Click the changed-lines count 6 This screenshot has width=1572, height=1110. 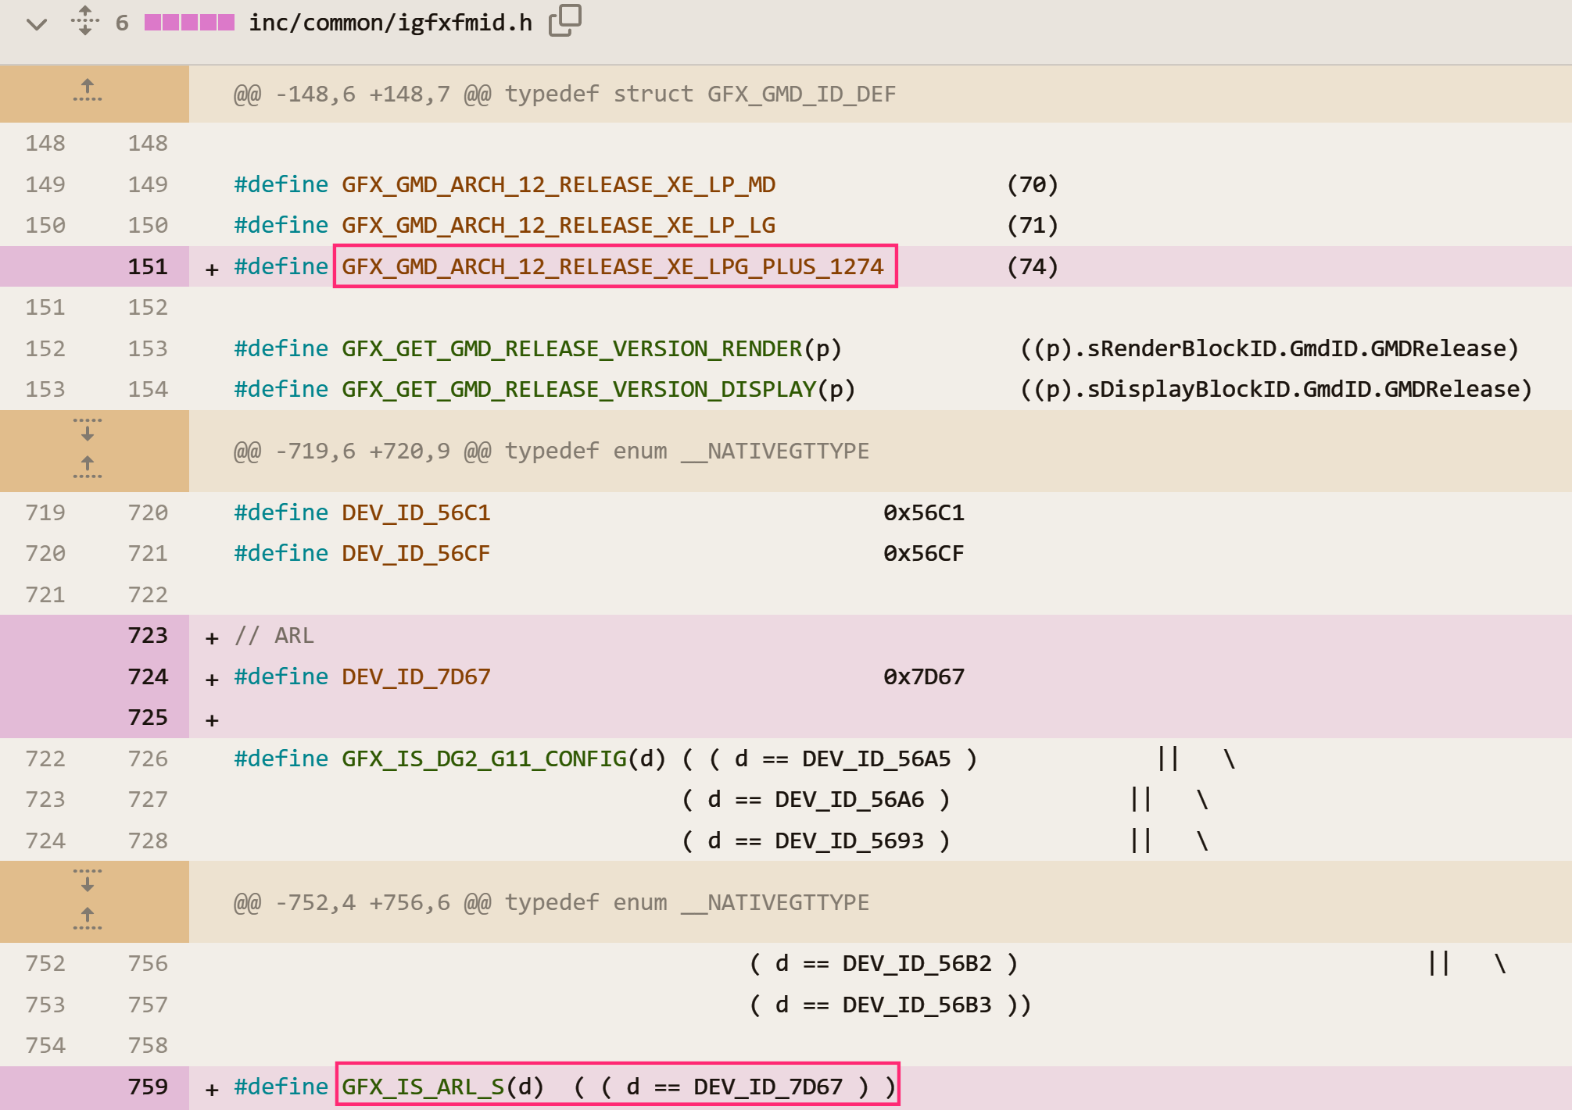click(x=122, y=23)
